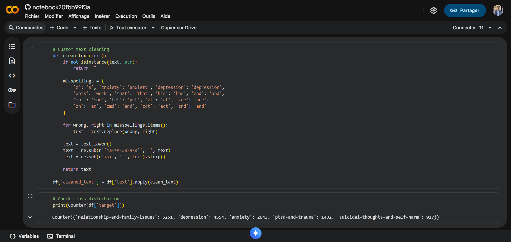Collapse the header with the up chevron
Viewport: 511px width, 242px height.
click(500, 28)
